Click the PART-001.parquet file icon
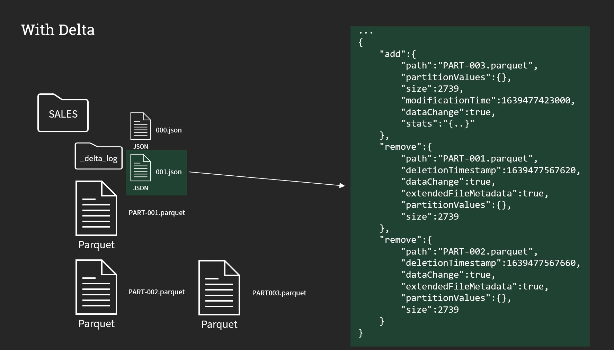This screenshot has height=350, width=614. pyautogui.click(x=96, y=208)
